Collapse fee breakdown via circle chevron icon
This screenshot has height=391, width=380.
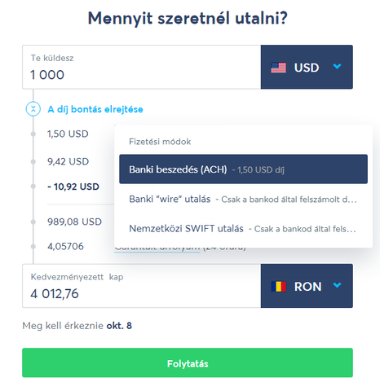click(33, 109)
